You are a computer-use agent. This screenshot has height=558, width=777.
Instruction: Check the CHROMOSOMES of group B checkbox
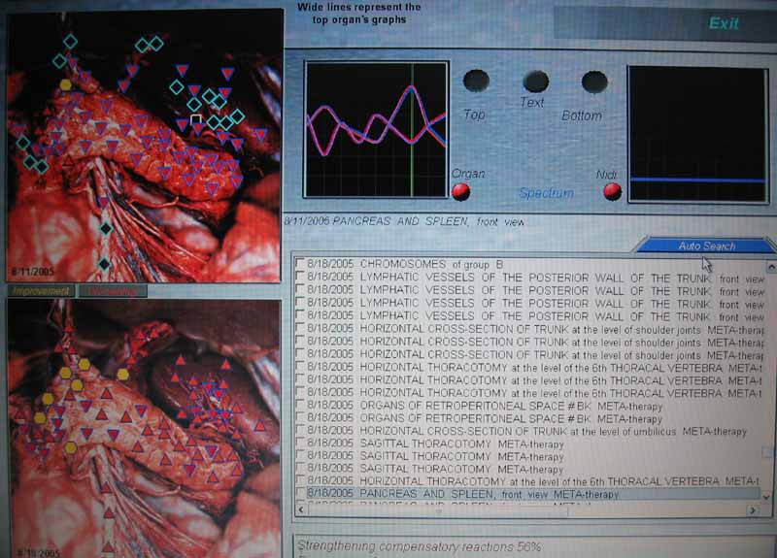(x=299, y=264)
